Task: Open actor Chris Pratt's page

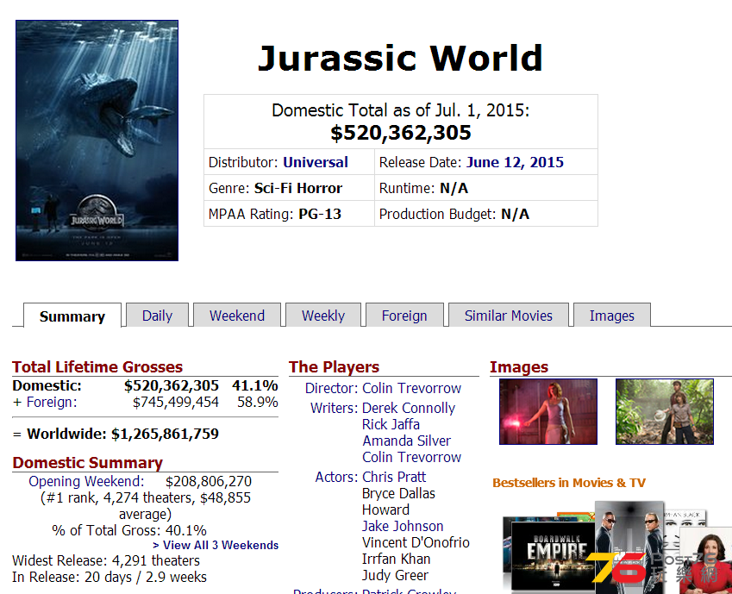Action: click(394, 477)
